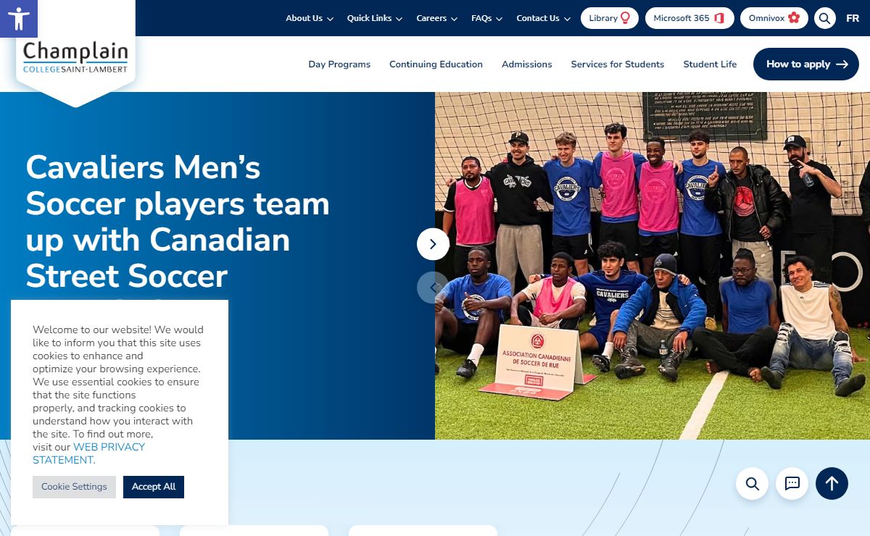Open the floating chat bubble icon

tap(792, 483)
